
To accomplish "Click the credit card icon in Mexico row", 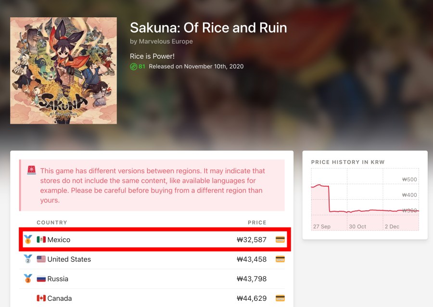I will (x=280, y=240).
